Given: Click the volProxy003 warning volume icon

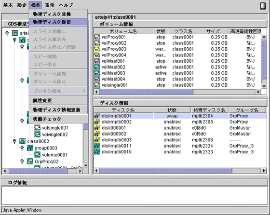Looking at the screenshot, I should coord(97,49).
